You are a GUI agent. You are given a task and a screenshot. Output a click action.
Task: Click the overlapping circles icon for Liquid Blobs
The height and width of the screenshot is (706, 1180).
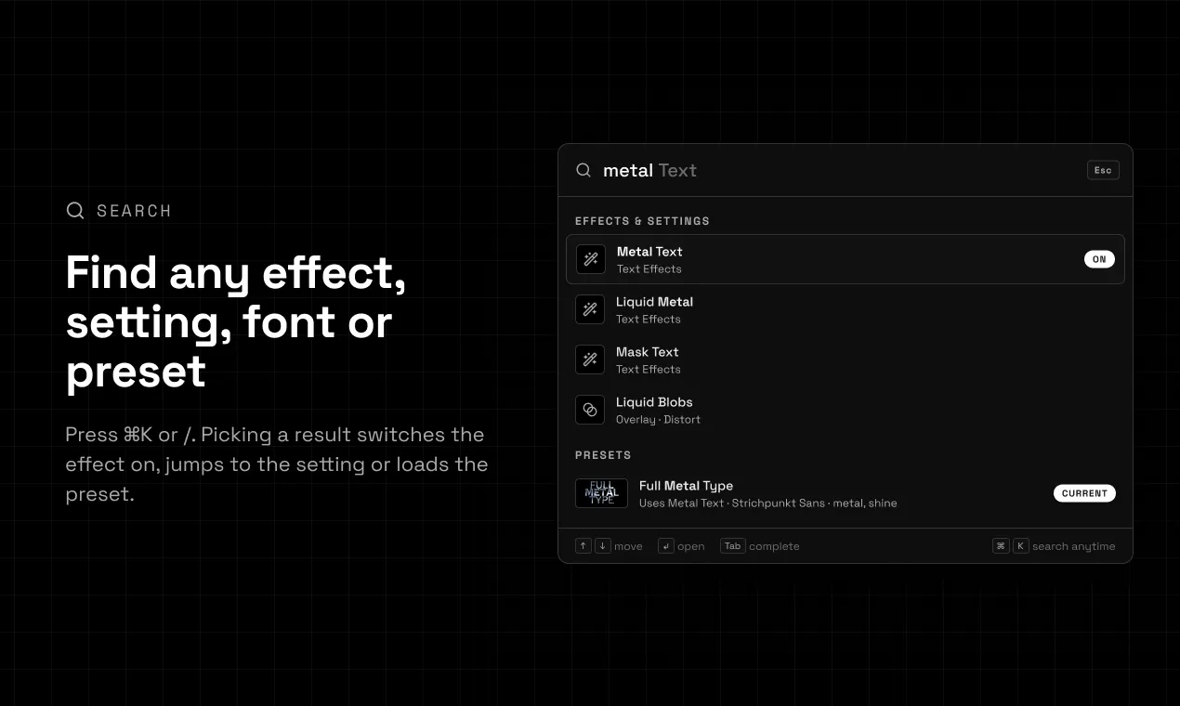tap(590, 410)
